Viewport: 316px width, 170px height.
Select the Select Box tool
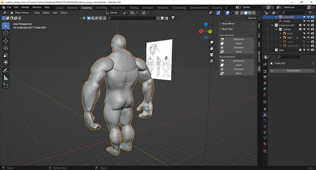pyautogui.click(x=5, y=26)
